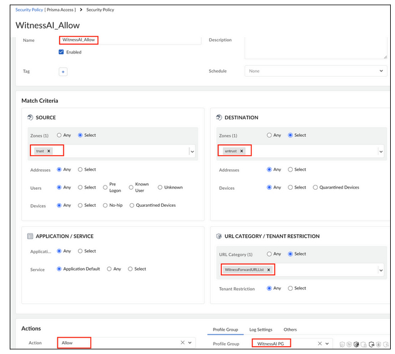Set URL Category to Any

[269, 254]
